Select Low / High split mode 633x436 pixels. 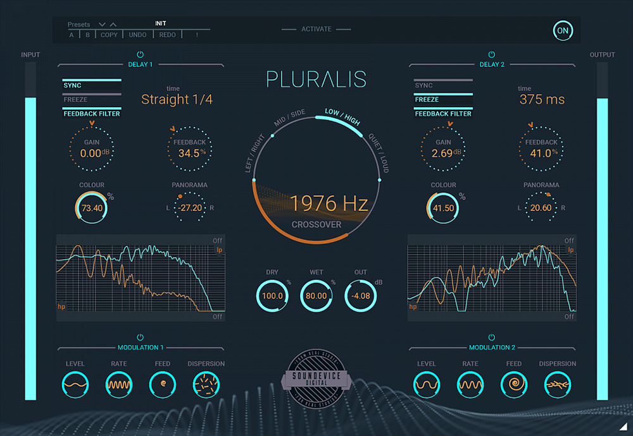click(342, 116)
